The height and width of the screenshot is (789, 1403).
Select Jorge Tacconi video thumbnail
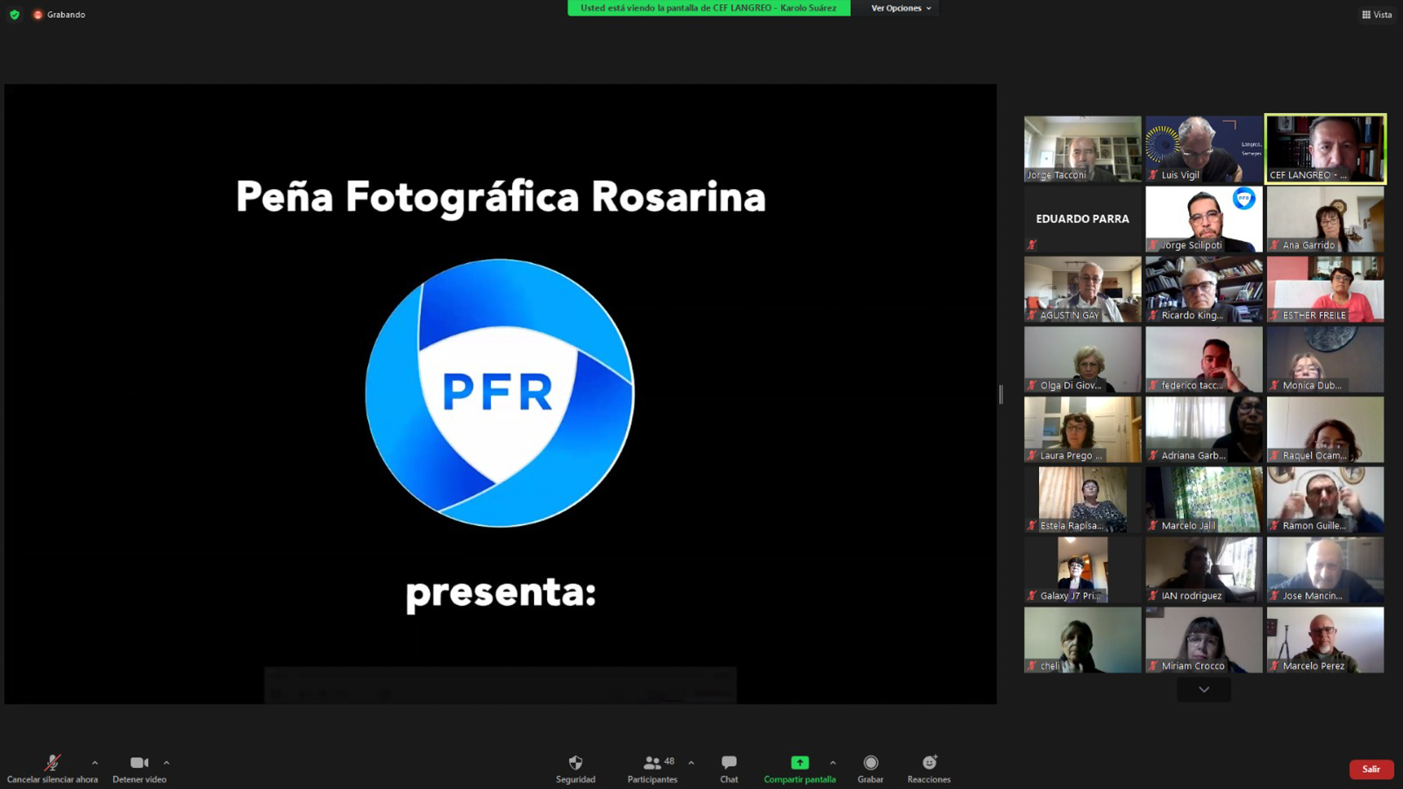[x=1082, y=149]
